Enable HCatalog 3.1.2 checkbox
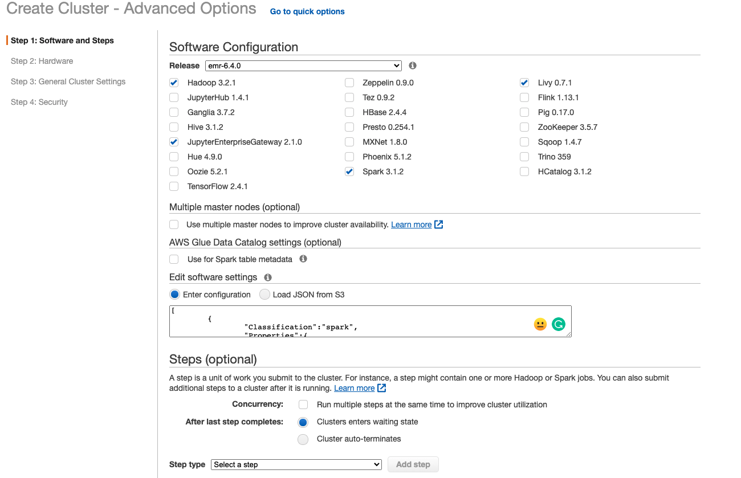The height and width of the screenshot is (478, 741). (x=524, y=171)
